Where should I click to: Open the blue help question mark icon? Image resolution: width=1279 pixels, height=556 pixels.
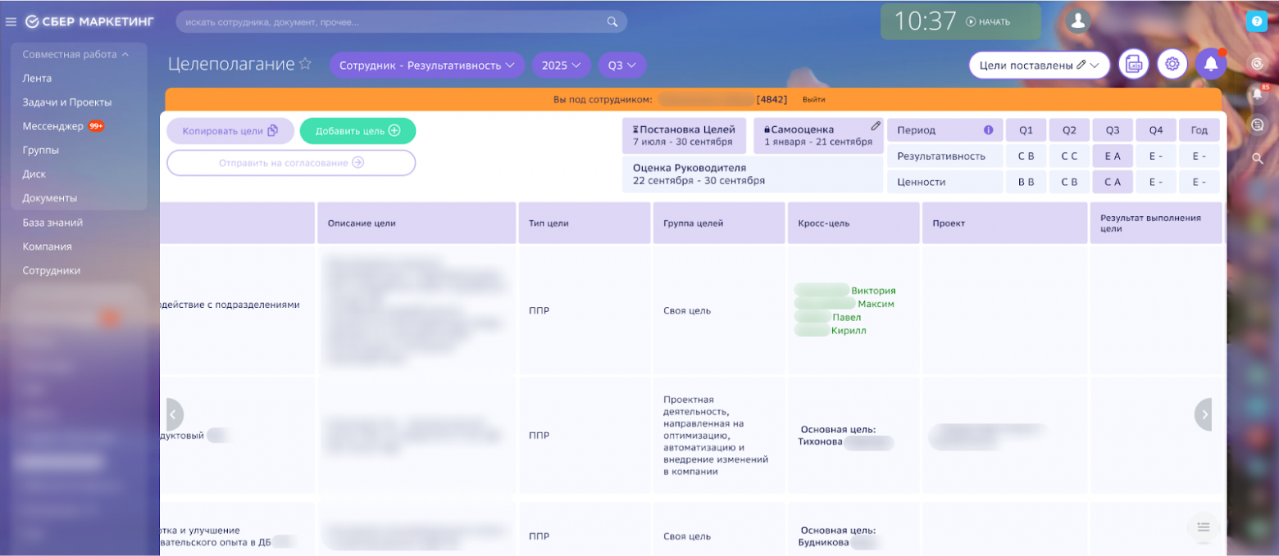1257,22
